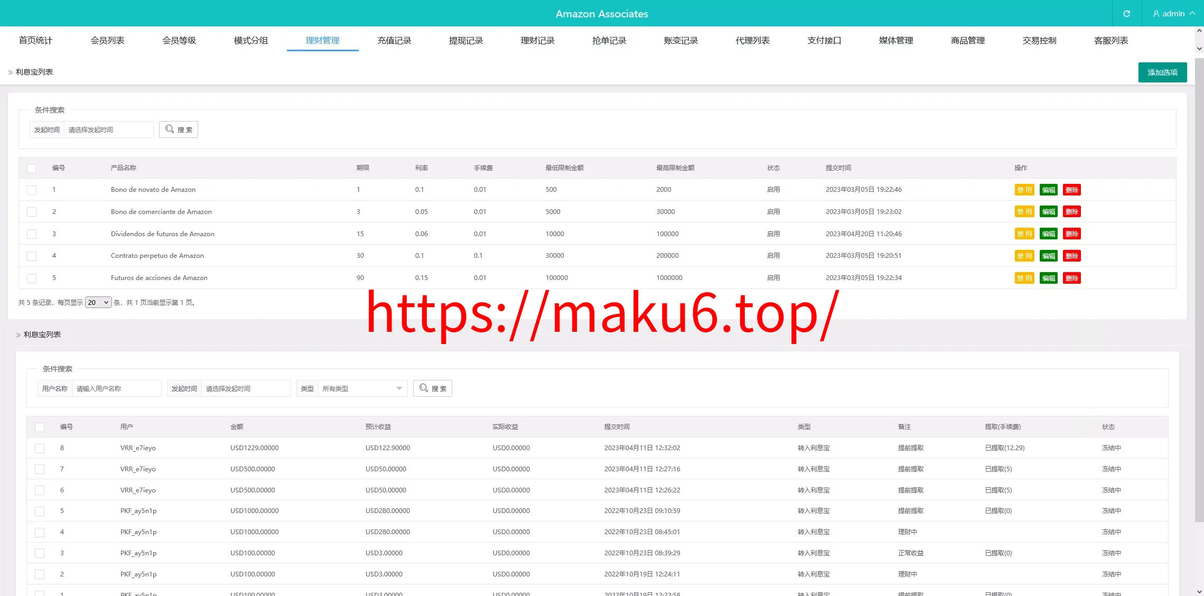Image resolution: width=1204 pixels, height=596 pixels.
Task: Open the 支付接口 tab
Action: point(824,40)
